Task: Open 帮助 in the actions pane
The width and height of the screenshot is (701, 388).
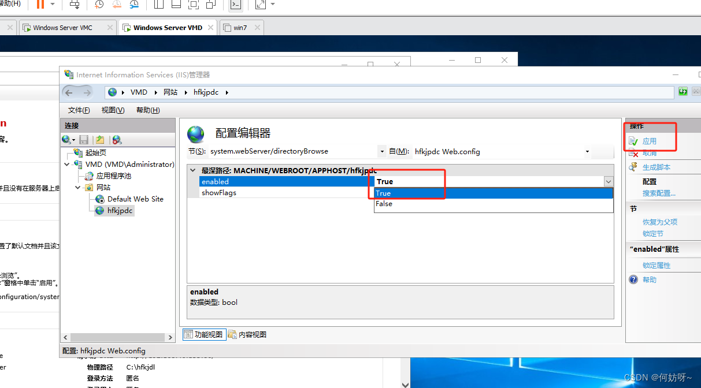Action: [650, 280]
